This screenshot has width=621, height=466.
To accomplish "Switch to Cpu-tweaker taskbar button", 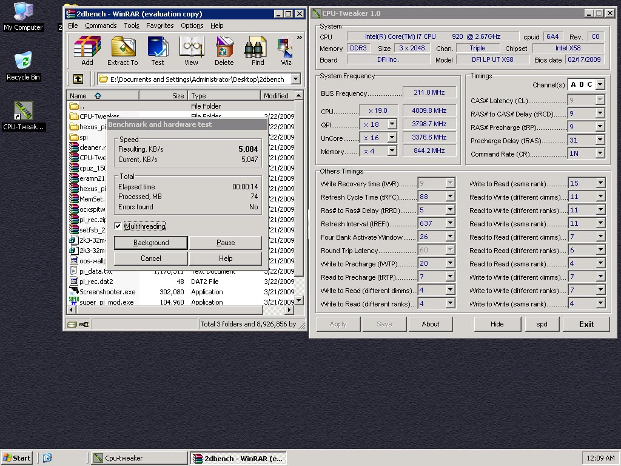I will point(139,458).
